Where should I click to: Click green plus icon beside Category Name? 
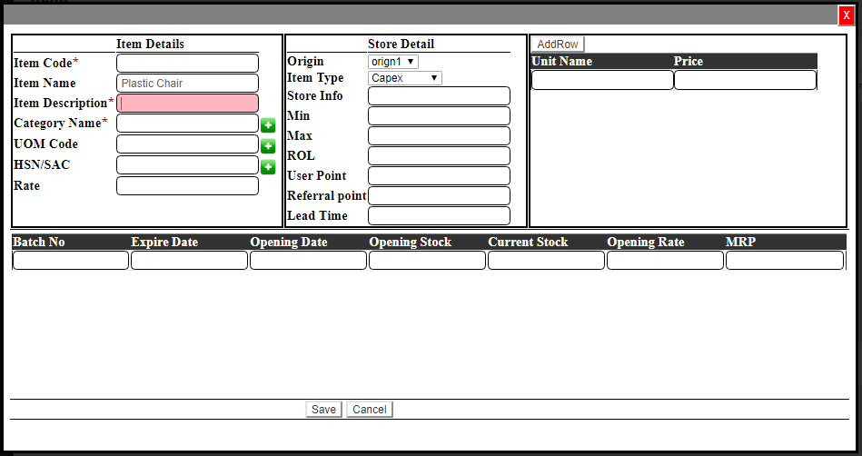(x=268, y=125)
